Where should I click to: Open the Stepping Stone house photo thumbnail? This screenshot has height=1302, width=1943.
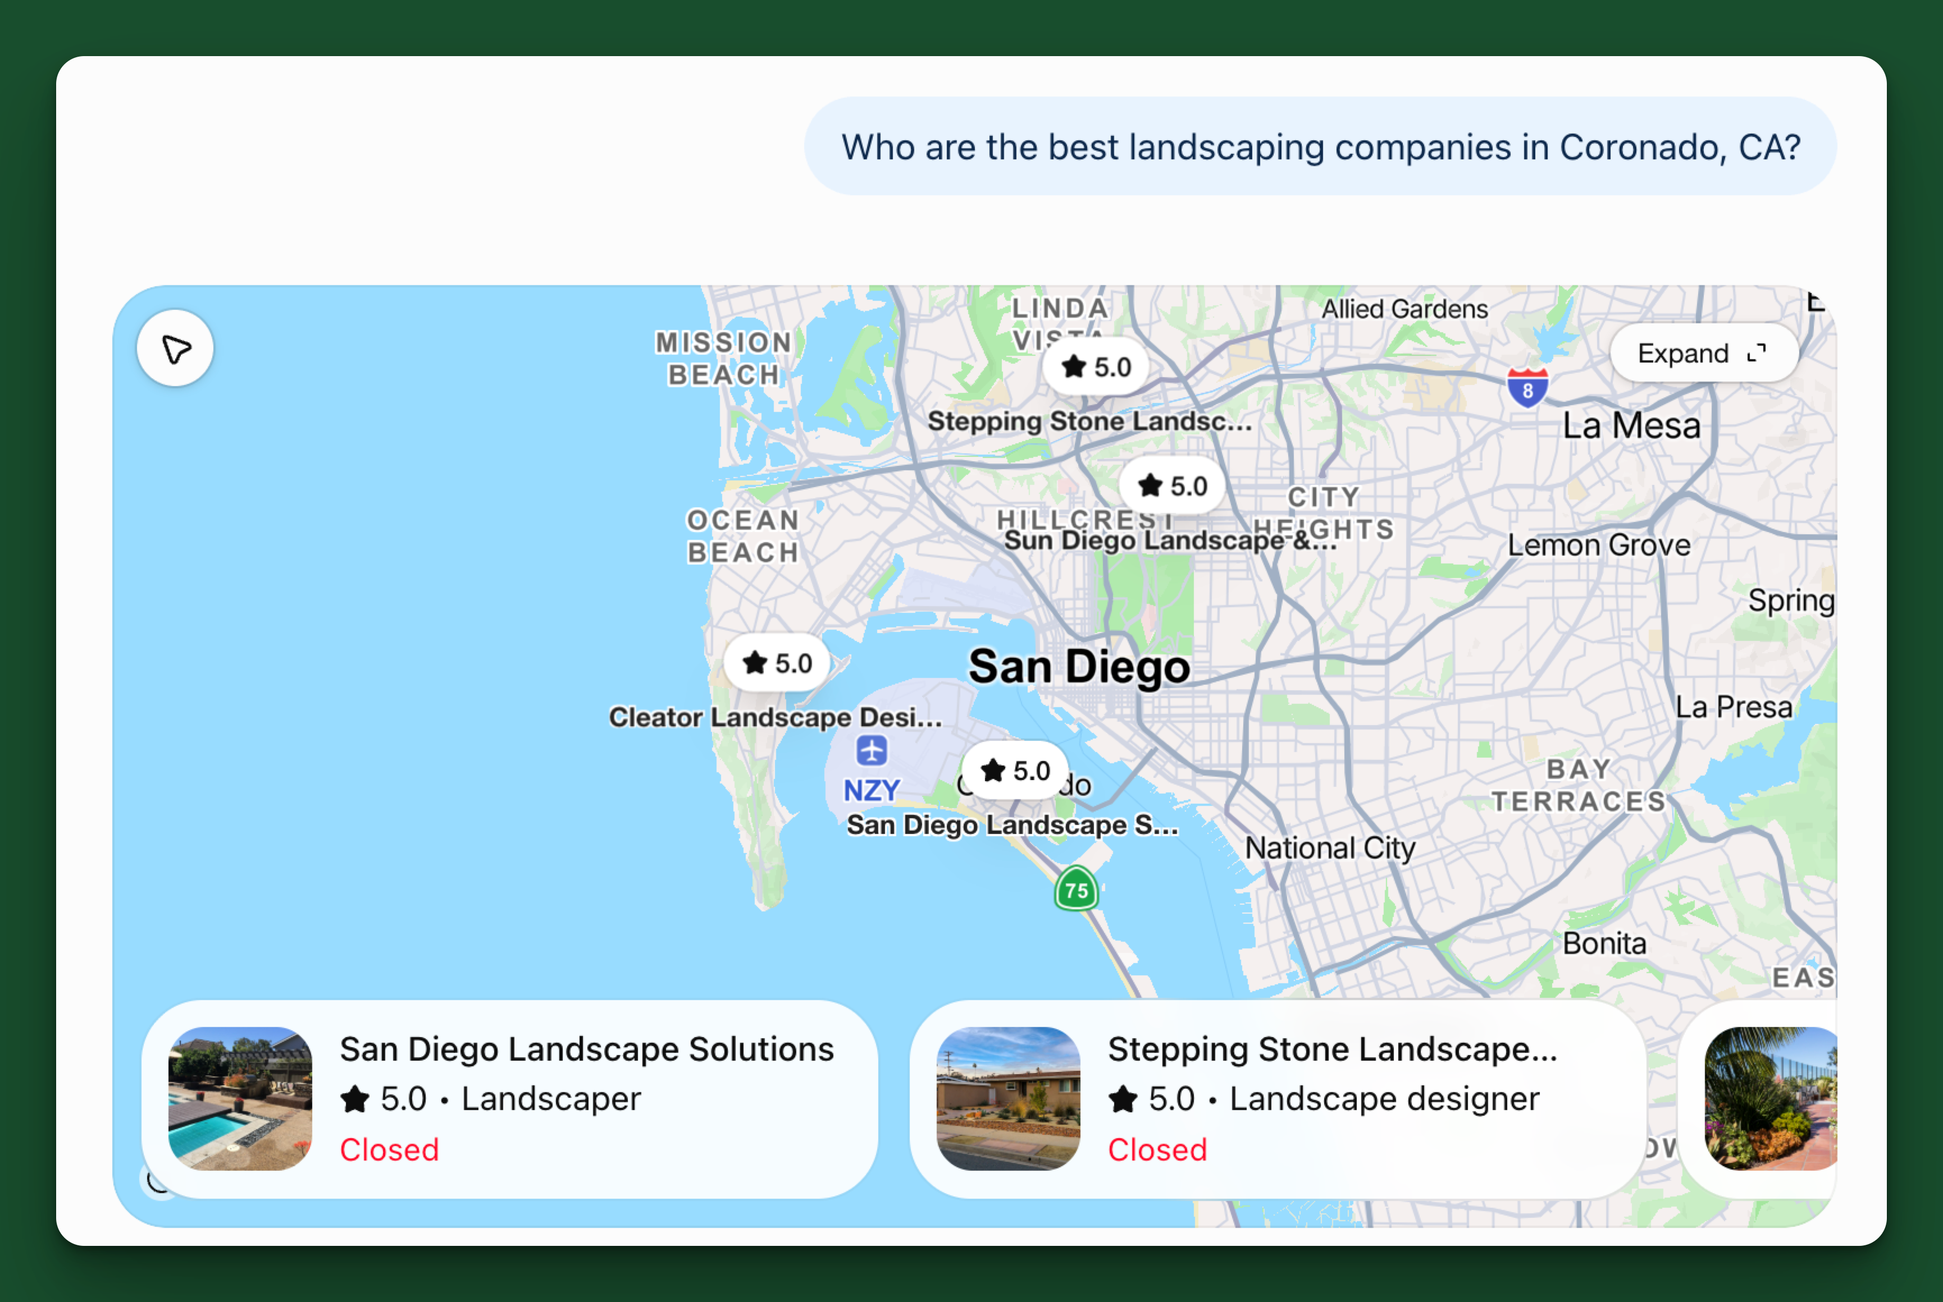tap(1009, 1099)
